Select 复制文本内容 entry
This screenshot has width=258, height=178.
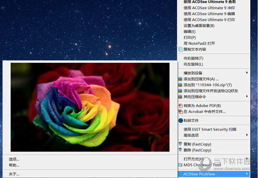[x=195, y=49]
